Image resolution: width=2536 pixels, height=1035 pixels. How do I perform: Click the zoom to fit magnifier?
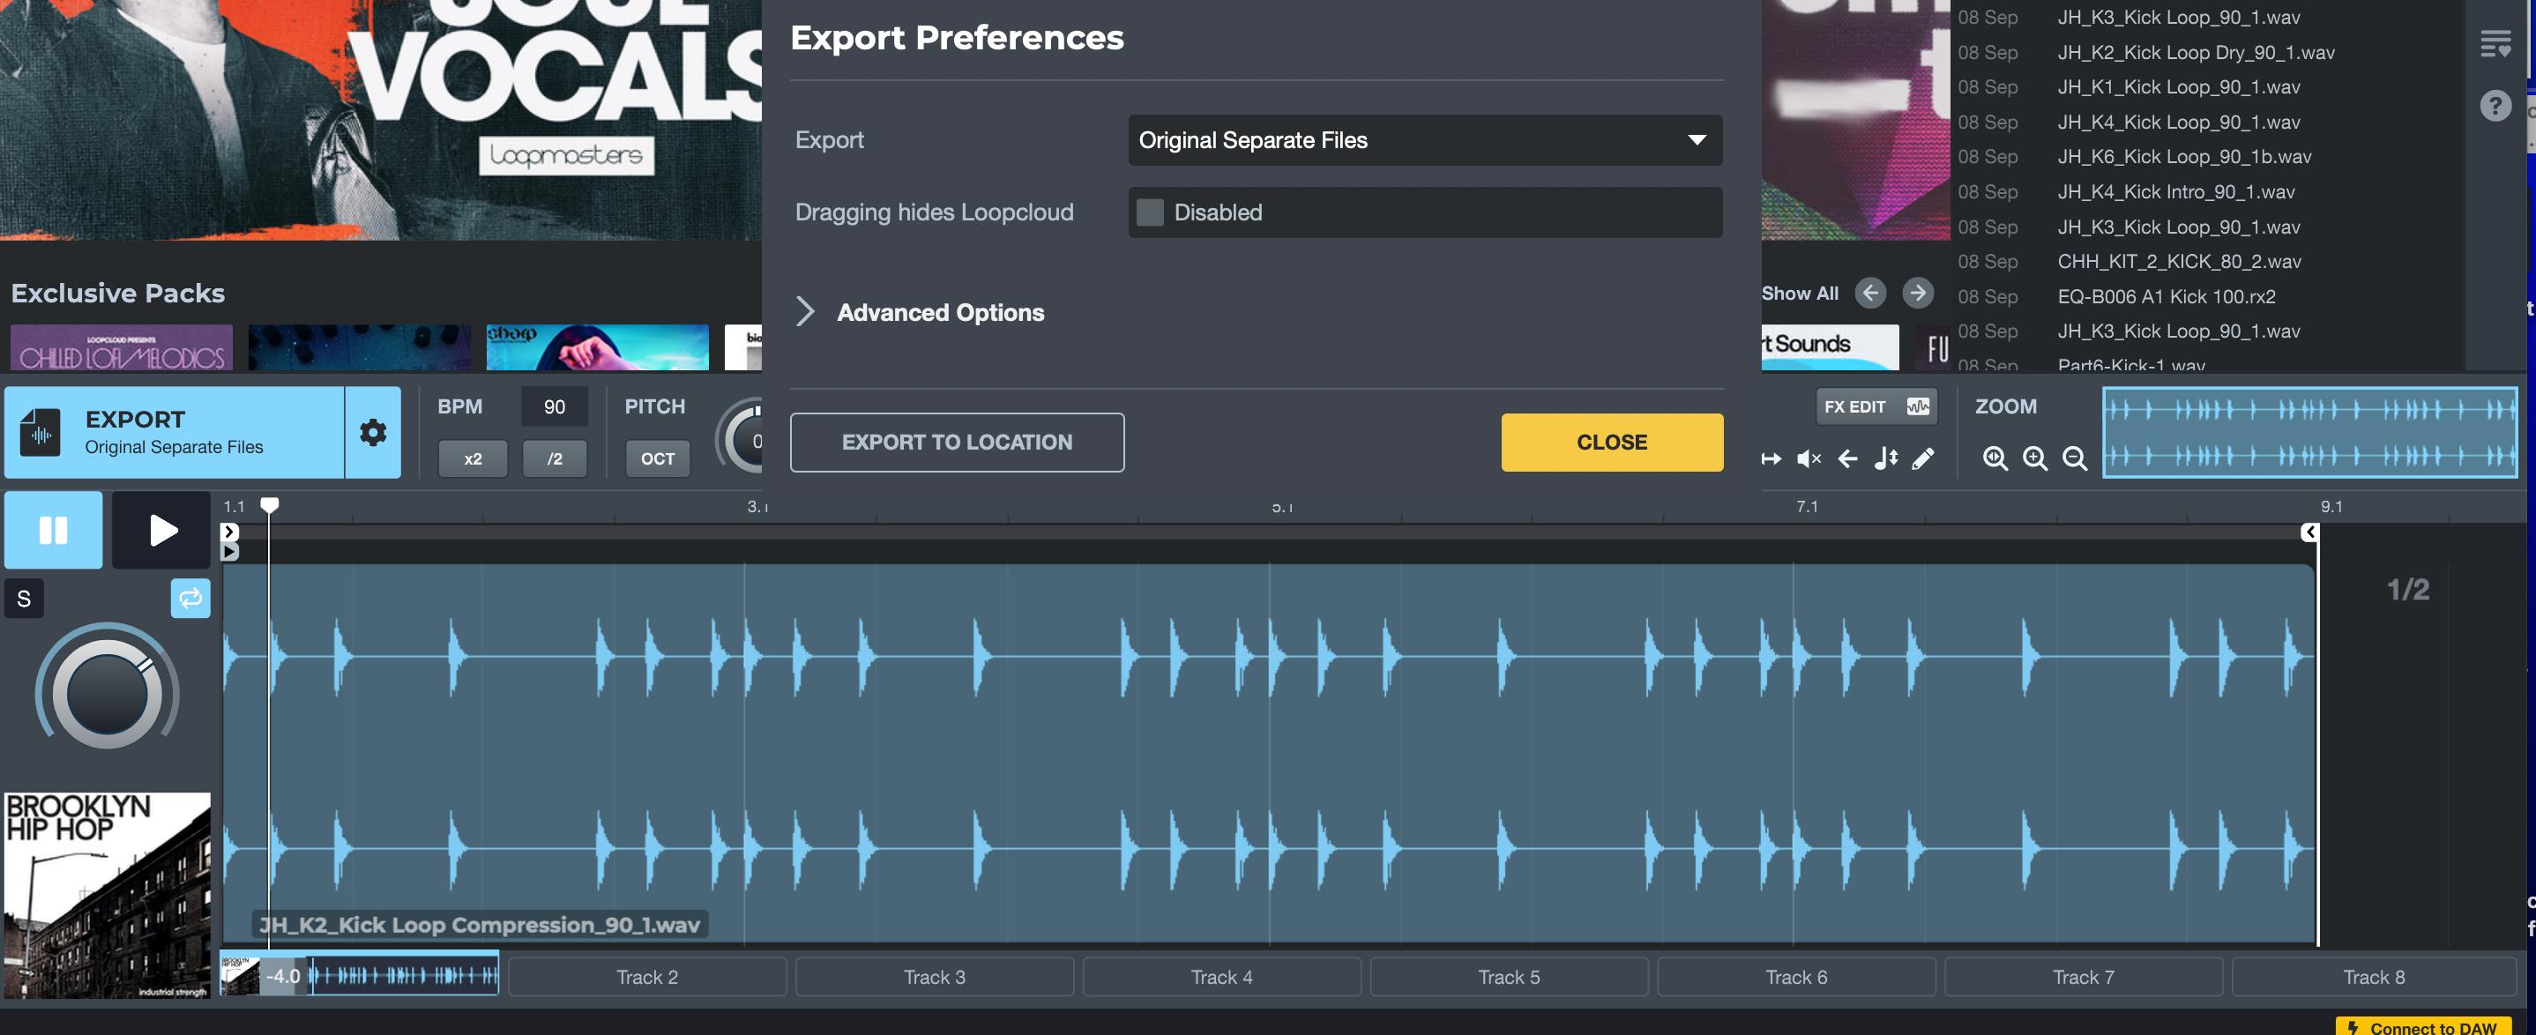[x=1995, y=458]
